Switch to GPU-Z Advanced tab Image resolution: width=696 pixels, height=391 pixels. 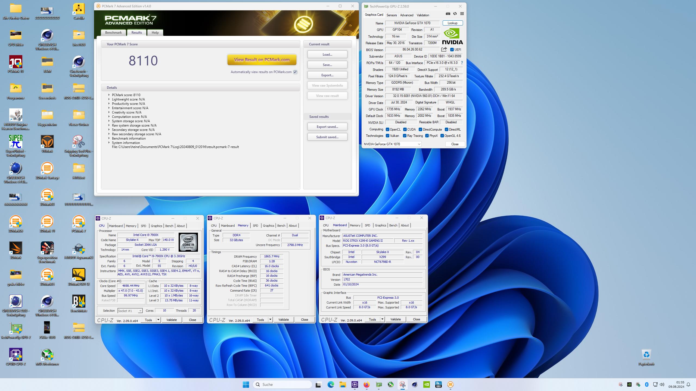click(406, 15)
